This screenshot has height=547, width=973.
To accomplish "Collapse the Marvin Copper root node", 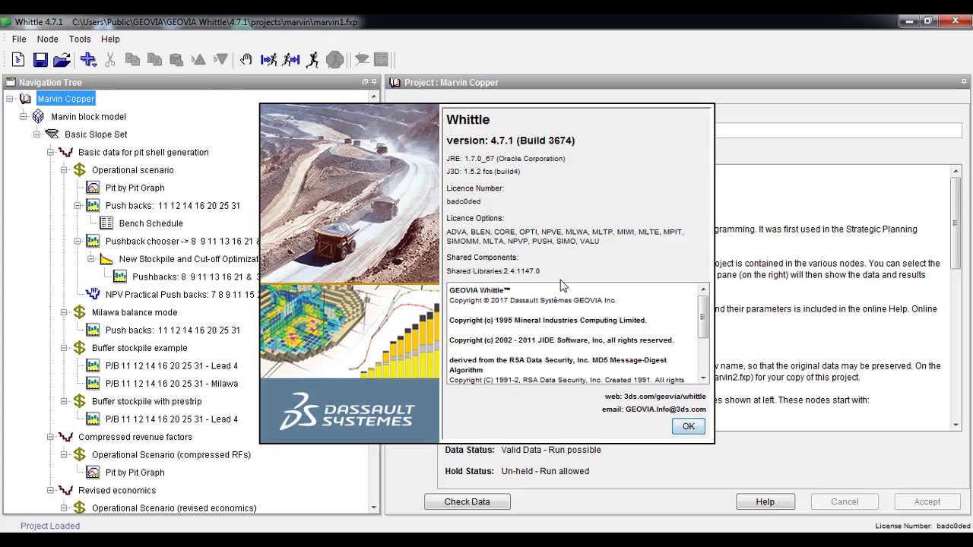I will pos(10,99).
